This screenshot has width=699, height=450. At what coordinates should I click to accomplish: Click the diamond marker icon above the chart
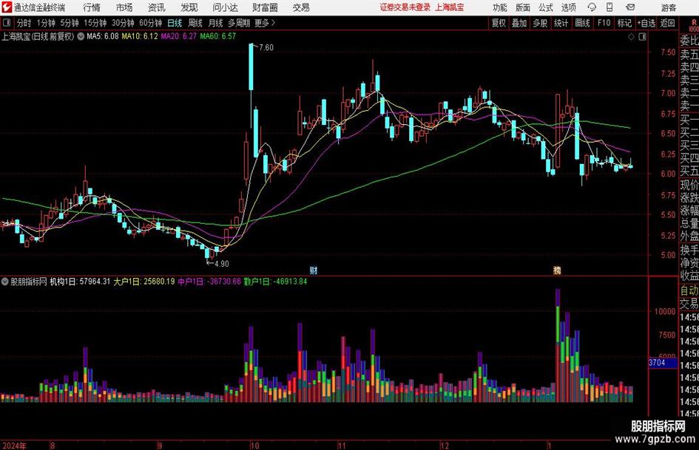(x=631, y=37)
